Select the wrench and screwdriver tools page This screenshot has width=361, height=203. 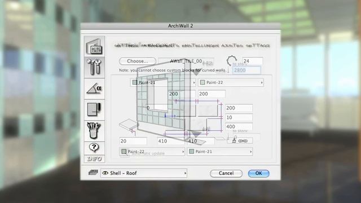94,68
